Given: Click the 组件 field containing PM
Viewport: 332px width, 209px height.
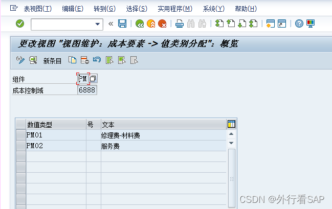Looking at the screenshot, I should [x=83, y=79].
